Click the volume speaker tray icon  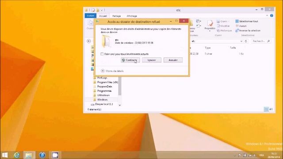[245, 155]
